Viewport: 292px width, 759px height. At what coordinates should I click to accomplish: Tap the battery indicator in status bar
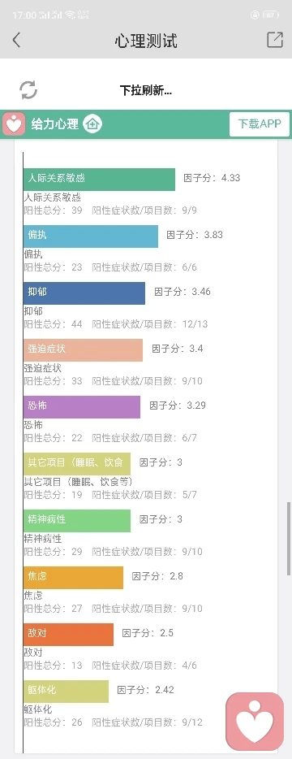coord(271,15)
